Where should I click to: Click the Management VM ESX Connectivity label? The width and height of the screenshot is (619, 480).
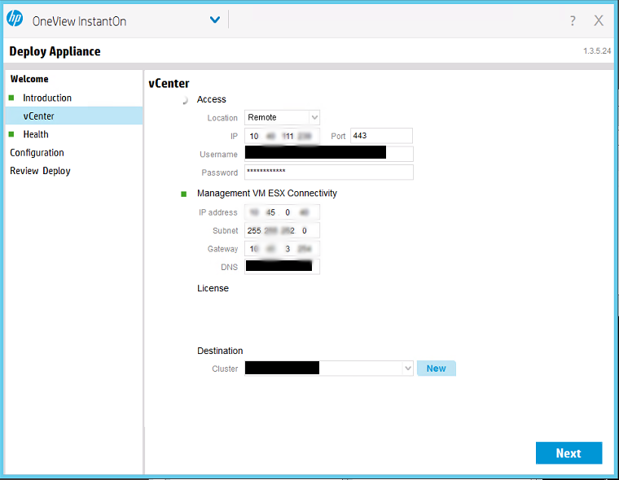point(267,194)
